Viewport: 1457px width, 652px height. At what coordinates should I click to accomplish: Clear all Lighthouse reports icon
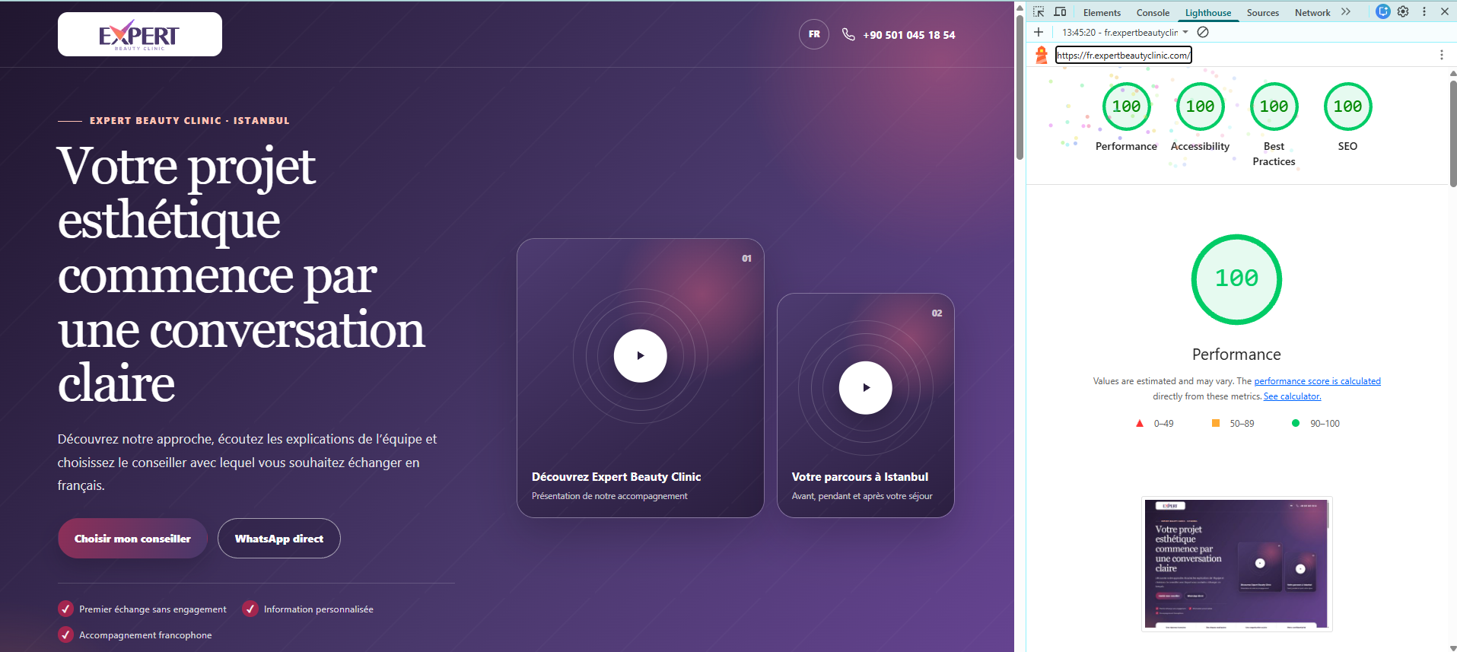pyautogui.click(x=1203, y=32)
